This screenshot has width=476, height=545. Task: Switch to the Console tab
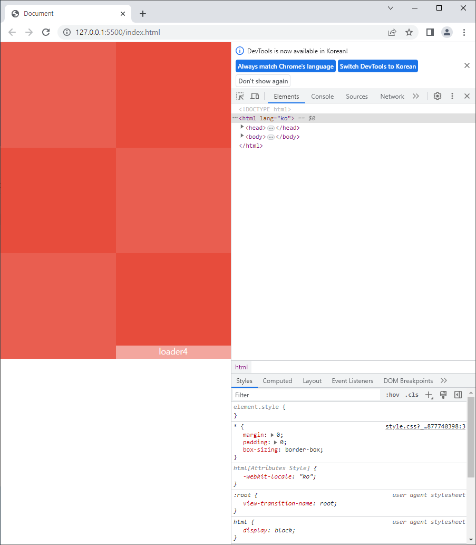(322, 97)
